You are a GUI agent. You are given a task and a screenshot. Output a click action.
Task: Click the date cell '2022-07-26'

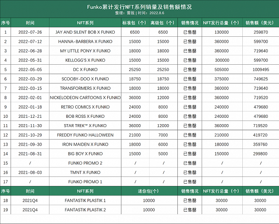click(30, 32)
